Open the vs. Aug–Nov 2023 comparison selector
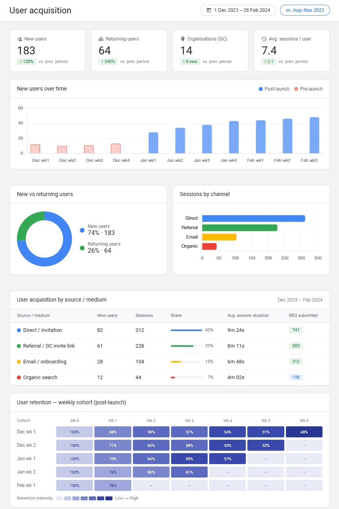Viewport: 339px width, 509px height. (305, 10)
